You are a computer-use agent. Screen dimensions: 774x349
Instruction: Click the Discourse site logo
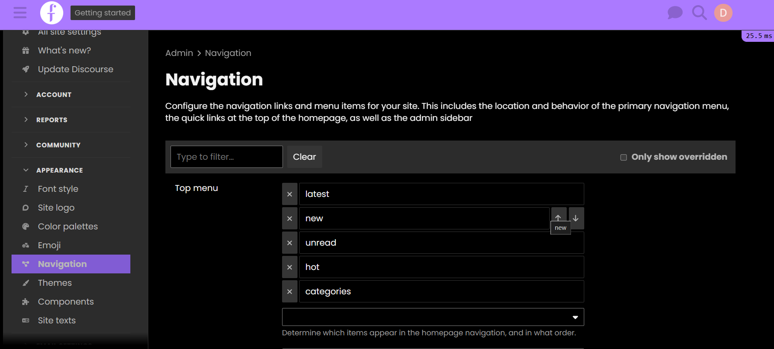click(51, 13)
